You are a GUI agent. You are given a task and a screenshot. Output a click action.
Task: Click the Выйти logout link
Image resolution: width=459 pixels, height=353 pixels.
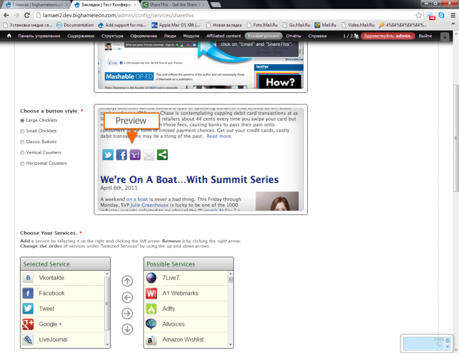425,36
